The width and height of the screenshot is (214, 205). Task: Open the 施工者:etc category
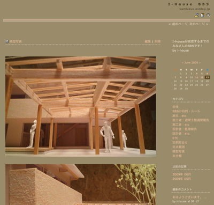coord(181,125)
